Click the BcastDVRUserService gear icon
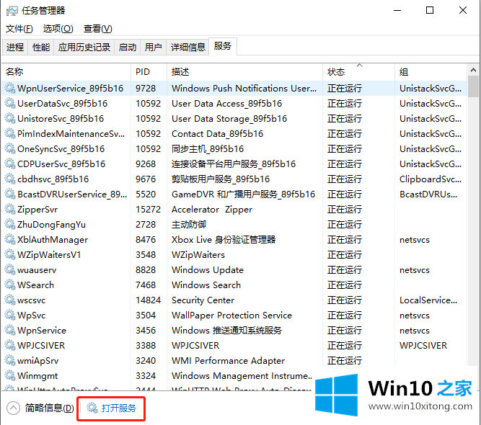 10,194
